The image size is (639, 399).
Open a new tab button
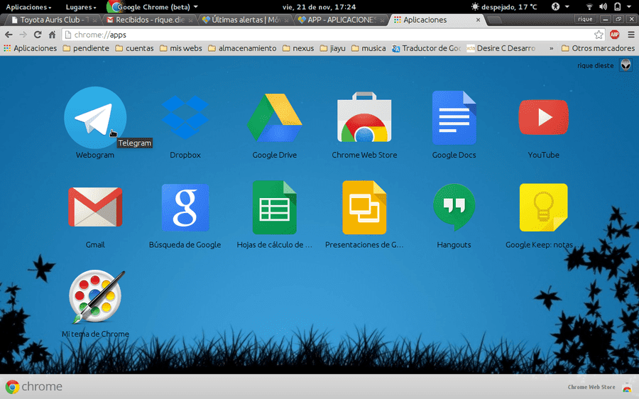pyautogui.click(x=494, y=20)
